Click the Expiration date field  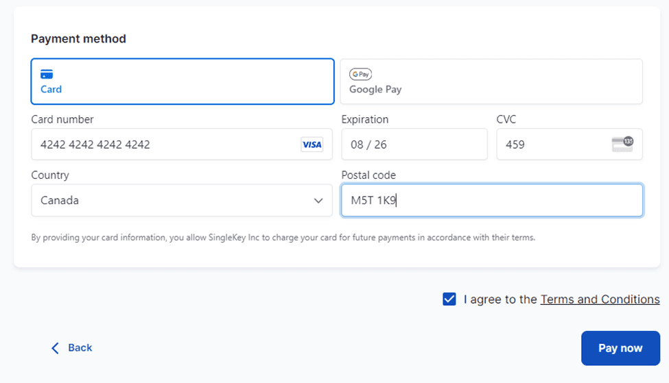[414, 145]
